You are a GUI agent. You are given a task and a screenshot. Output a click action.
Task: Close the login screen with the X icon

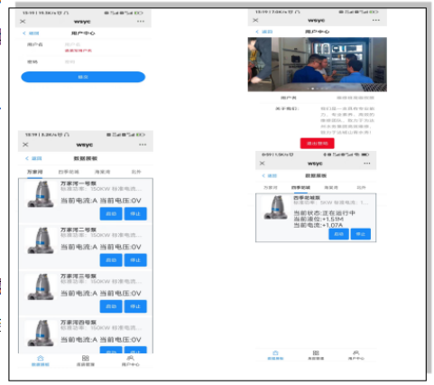click(23, 22)
